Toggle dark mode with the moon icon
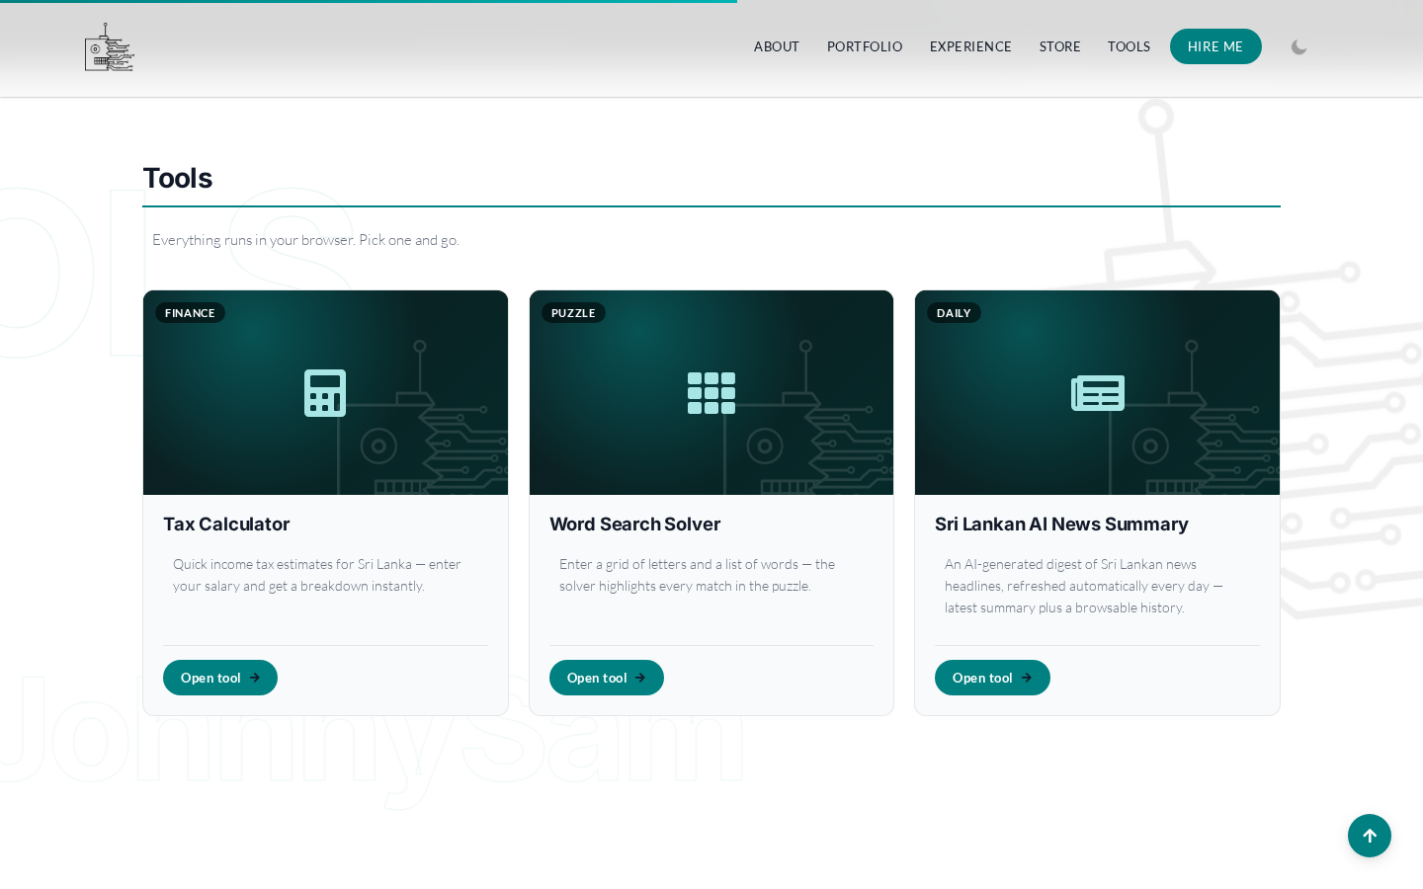 pos(1298,46)
